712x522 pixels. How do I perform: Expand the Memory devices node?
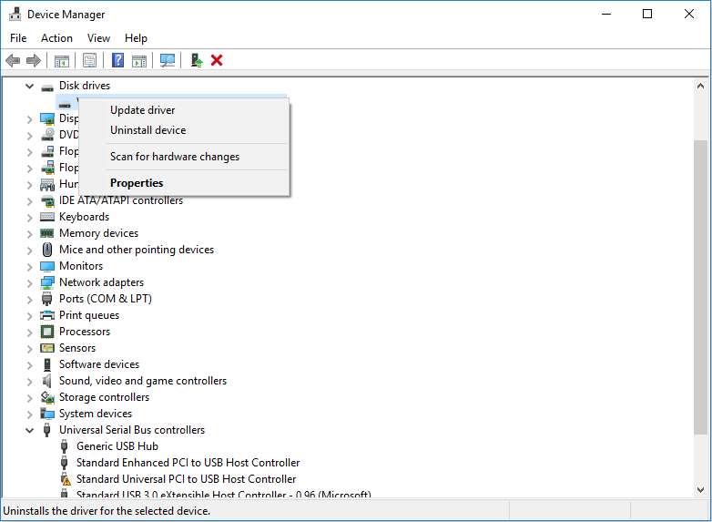(29, 234)
